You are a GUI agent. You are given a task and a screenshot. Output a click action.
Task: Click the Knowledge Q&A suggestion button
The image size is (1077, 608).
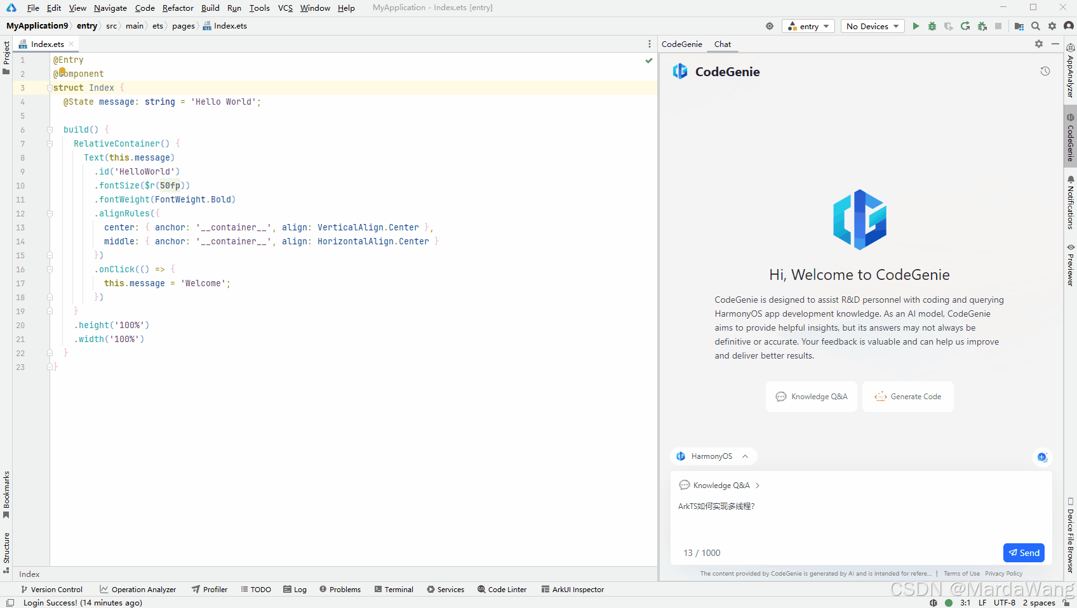coord(812,397)
